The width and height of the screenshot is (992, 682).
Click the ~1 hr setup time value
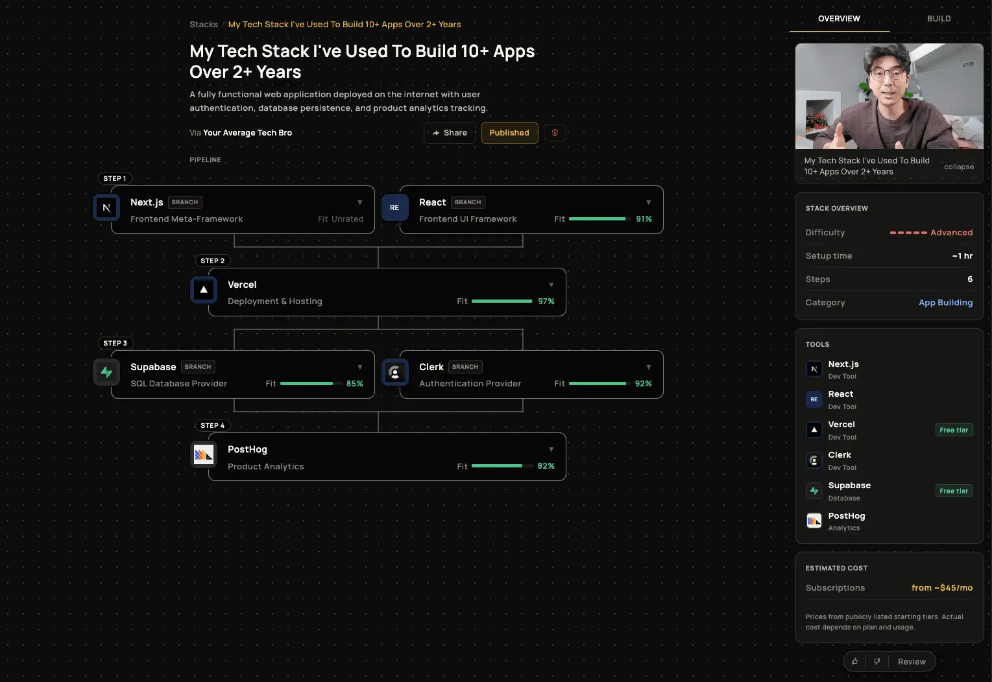pyautogui.click(x=962, y=256)
